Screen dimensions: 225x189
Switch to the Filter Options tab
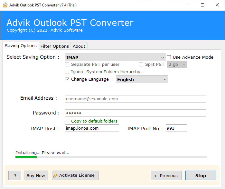tap(55, 46)
